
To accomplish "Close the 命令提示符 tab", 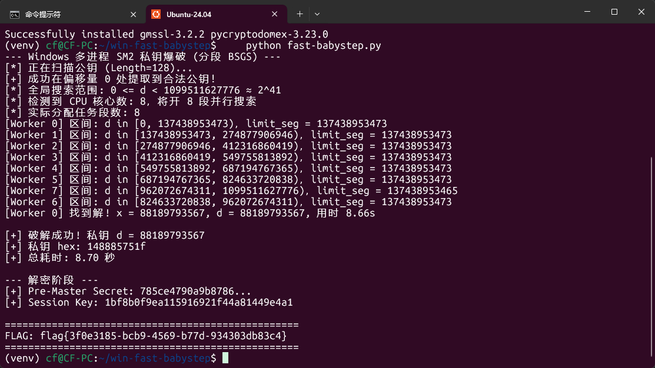I will (133, 15).
